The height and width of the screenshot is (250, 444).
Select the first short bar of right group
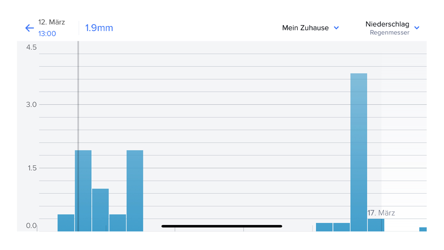pyautogui.click(x=324, y=227)
